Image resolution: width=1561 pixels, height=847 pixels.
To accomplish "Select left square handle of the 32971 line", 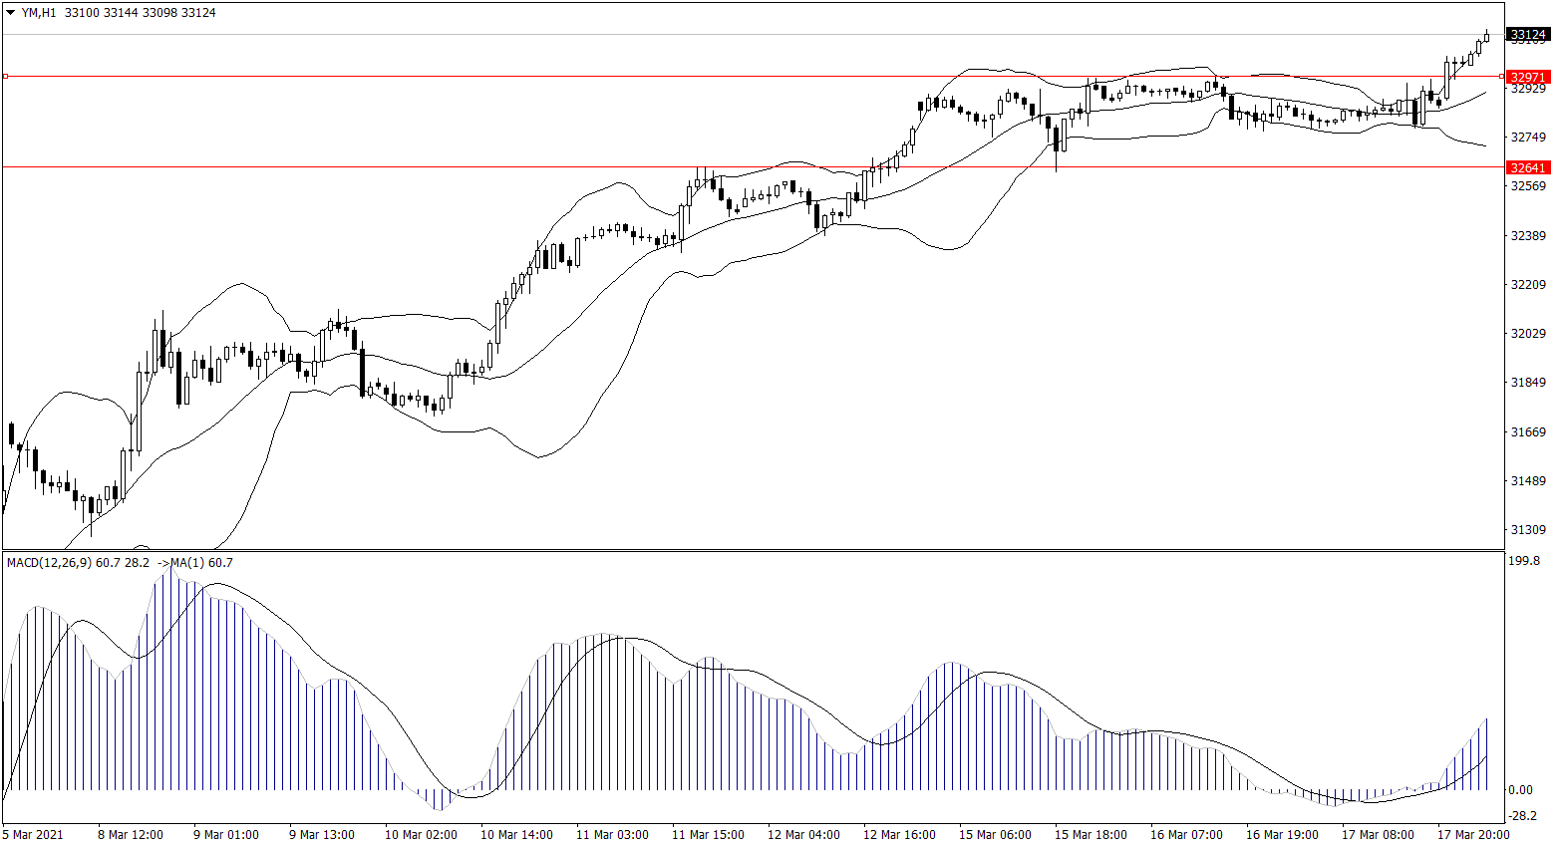I will coord(5,76).
